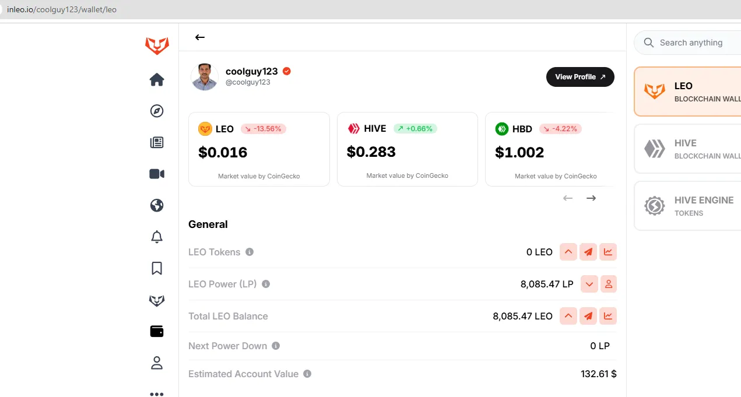741x397 pixels.
Task: Open the HBD price card
Action: 549,149
